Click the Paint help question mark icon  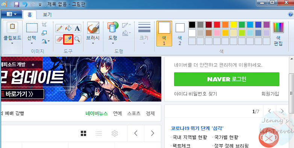290,14
